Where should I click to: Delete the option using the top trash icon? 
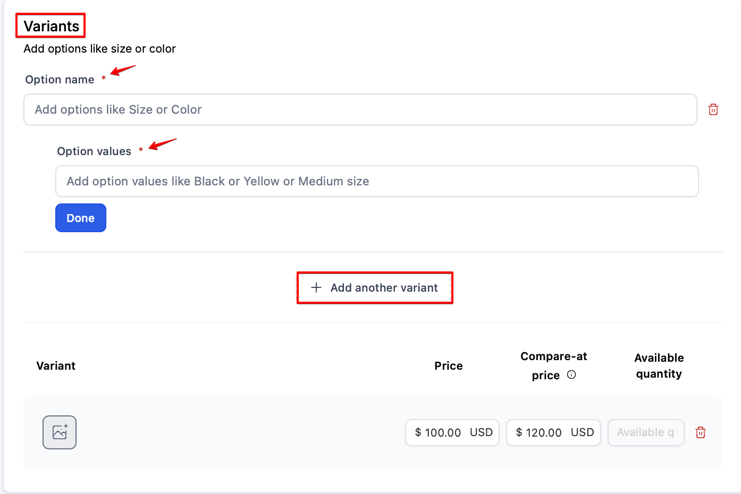(713, 109)
